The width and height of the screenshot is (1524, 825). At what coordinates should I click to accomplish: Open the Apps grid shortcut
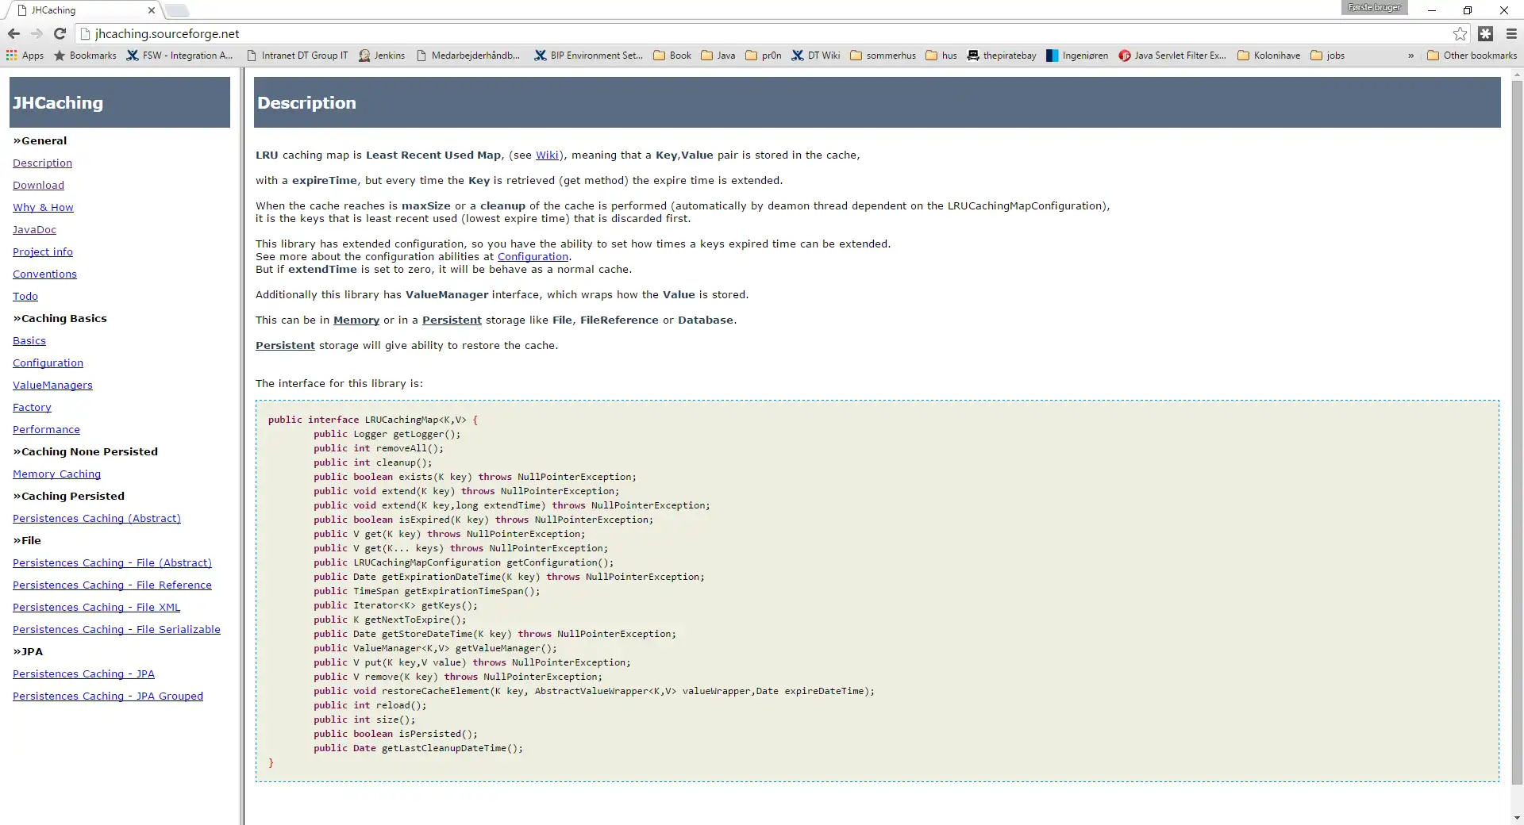(25, 56)
